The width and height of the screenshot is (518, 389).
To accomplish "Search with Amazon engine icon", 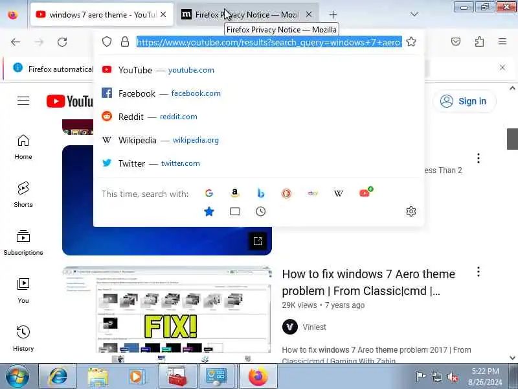I will [x=235, y=193].
